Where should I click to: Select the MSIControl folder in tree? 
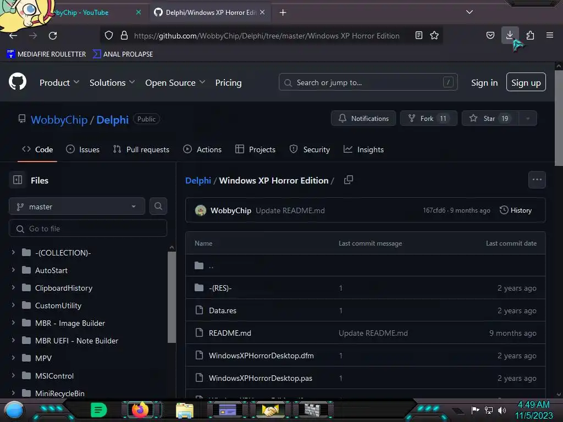pos(54,376)
